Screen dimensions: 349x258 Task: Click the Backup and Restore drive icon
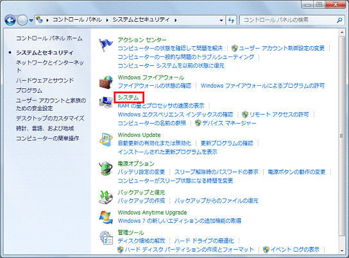(x=106, y=197)
